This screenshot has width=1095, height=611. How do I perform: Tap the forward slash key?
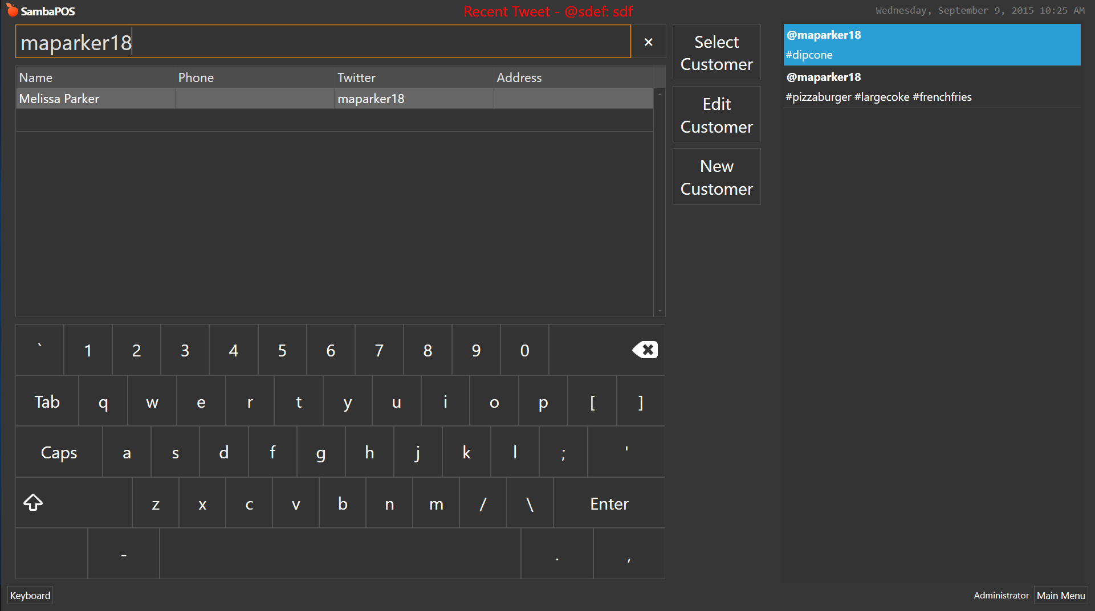tap(483, 503)
